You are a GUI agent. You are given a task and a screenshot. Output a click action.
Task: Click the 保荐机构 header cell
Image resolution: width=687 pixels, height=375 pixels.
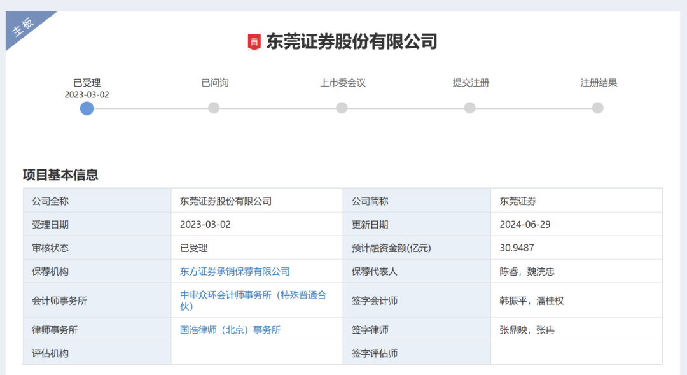97,271
